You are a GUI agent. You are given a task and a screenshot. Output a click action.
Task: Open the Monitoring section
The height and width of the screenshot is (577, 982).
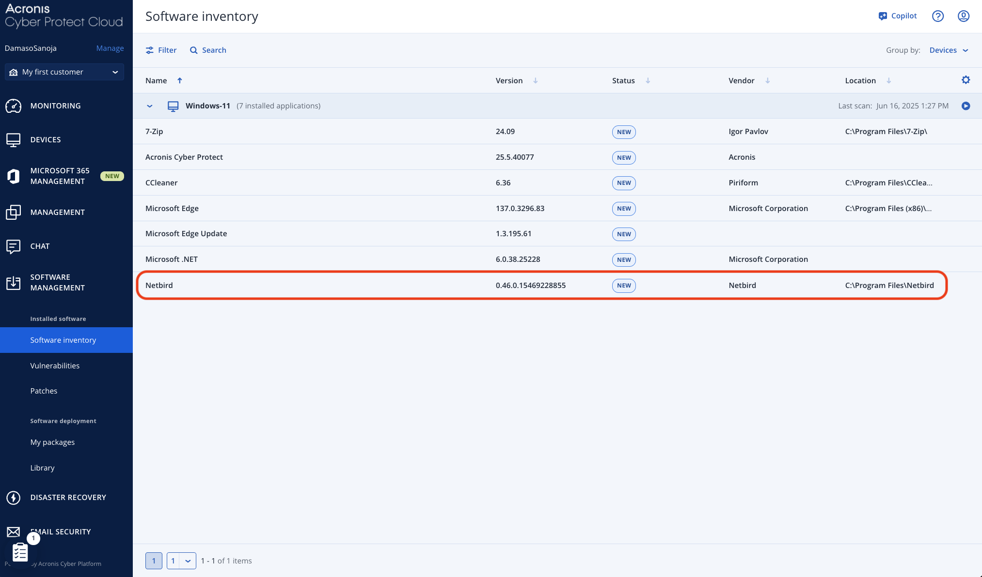coord(55,106)
